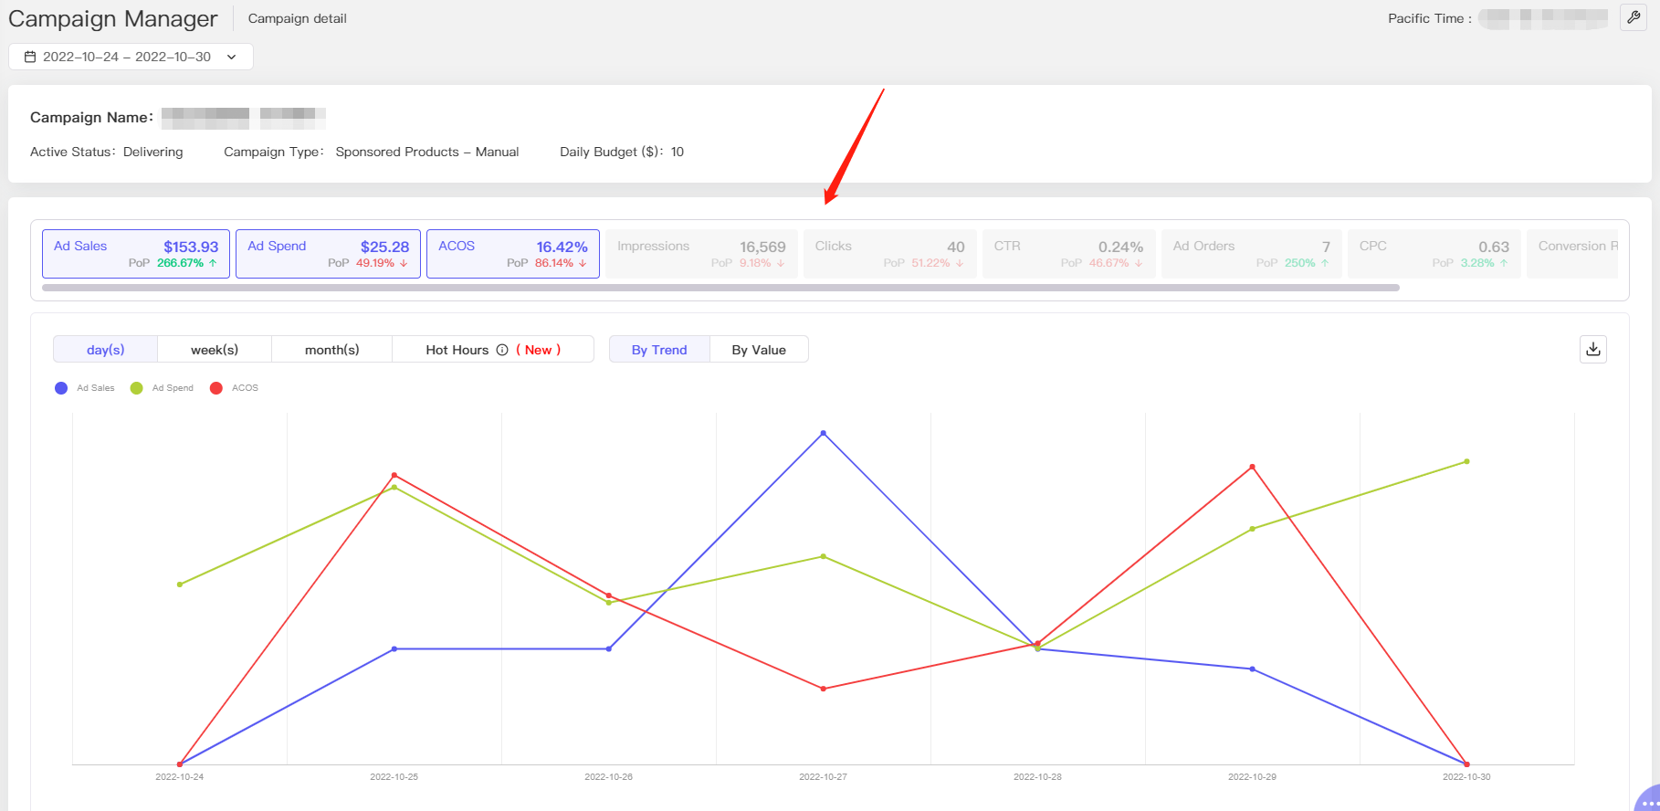The width and height of the screenshot is (1660, 811).
Task: Open the chat bubble widget
Action: coord(1648,800)
